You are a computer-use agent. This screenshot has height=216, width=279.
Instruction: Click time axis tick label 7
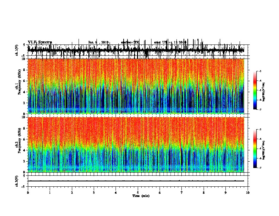182,193
